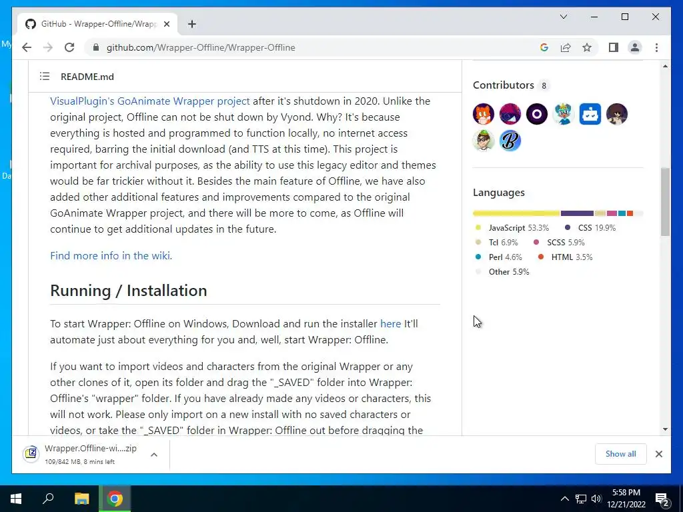The image size is (683, 512).
Task: Open the browser side panel
Action: [614, 47]
